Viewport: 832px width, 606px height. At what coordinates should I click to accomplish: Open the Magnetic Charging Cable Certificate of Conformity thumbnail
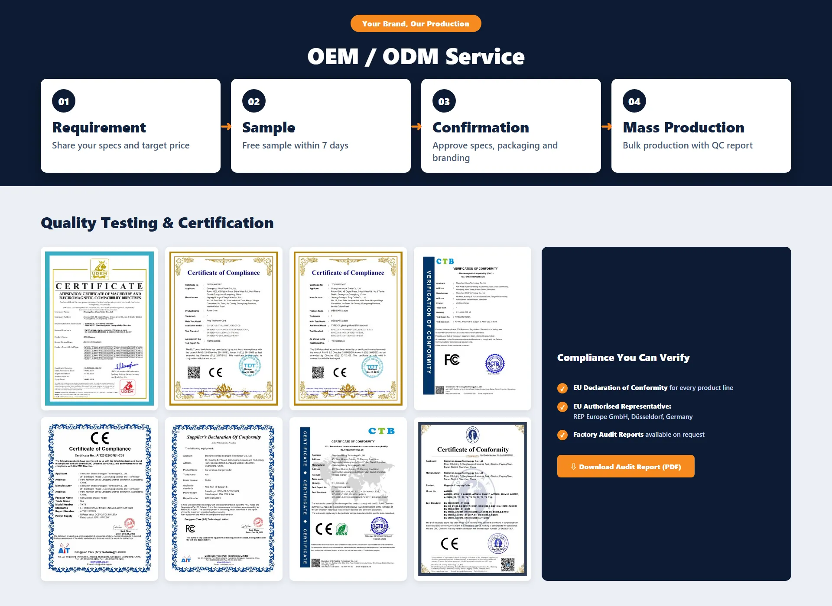pyautogui.click(x=472, y=499)
